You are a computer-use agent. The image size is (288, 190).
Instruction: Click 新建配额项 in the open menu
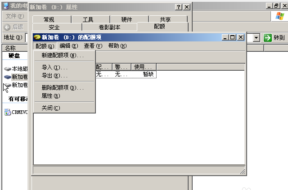62,55
